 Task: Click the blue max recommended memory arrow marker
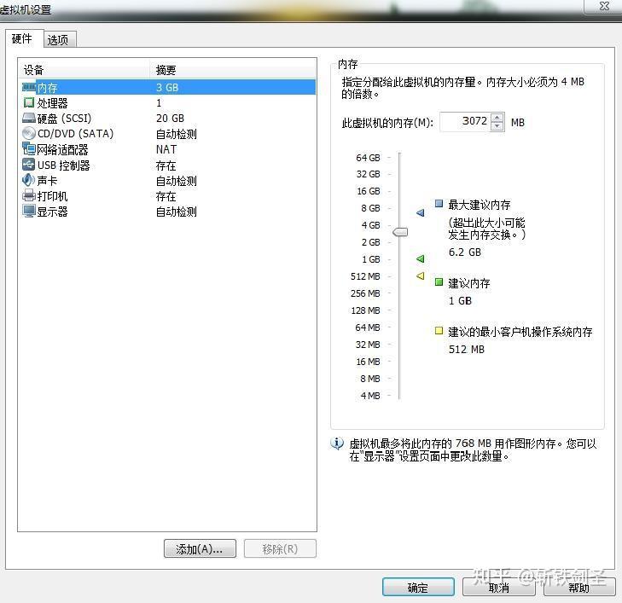click(x=421, y=213)
